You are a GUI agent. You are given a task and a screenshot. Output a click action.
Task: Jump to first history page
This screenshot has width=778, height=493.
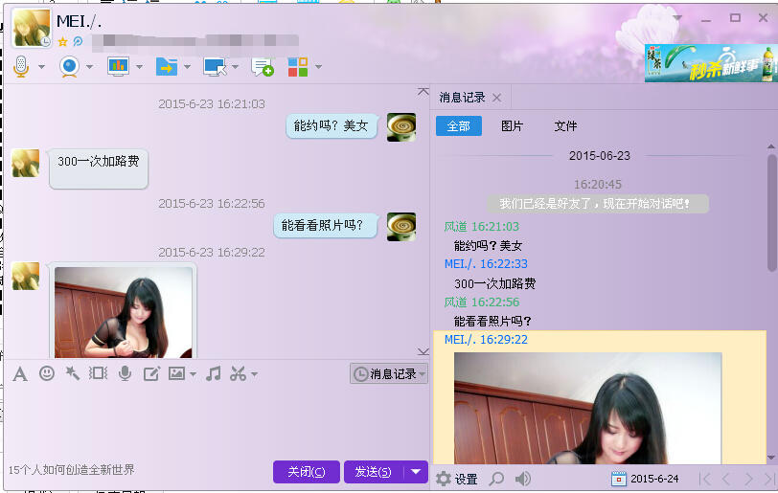705,479
